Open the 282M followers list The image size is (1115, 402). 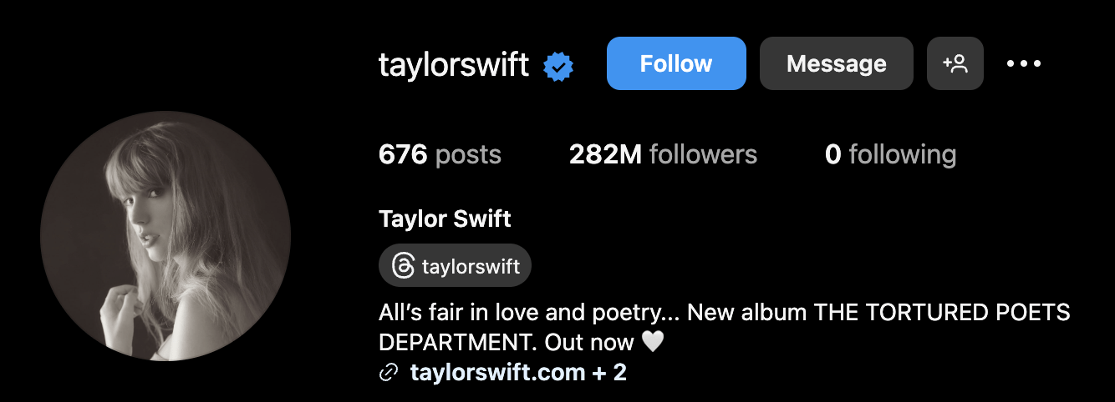pyautogui.click(x=663, y=154)
